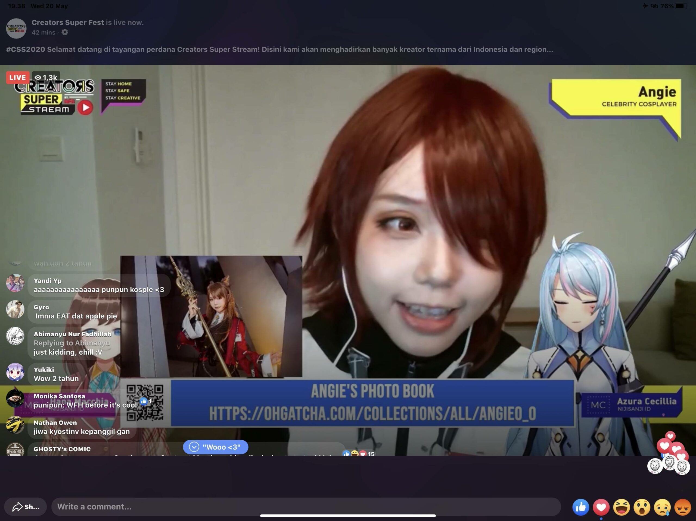Open post settings gear icon
The height and width of the screenshot is (521, 696).
65,32
